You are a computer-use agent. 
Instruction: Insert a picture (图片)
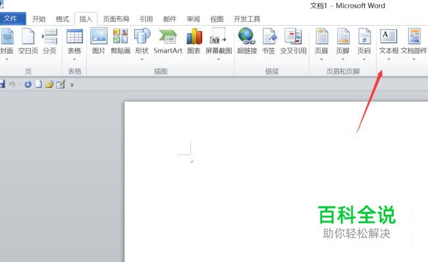(99, 41)
